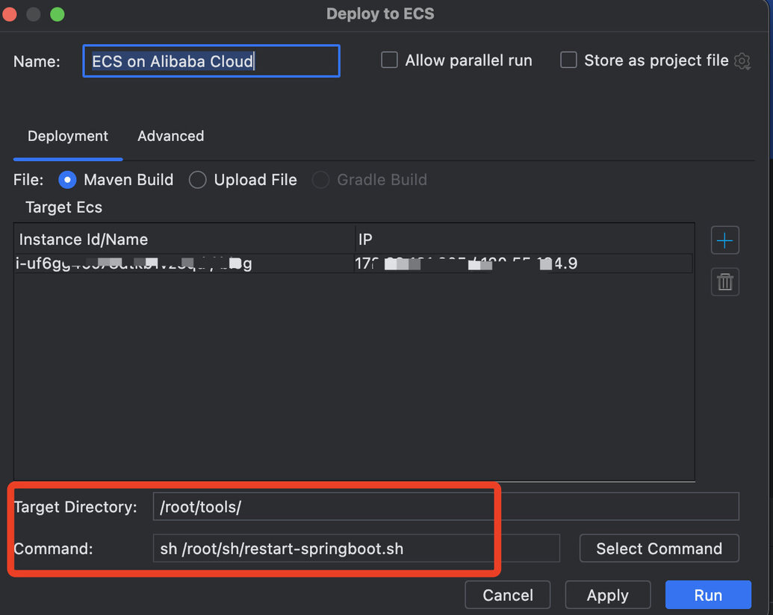Viewport: 773px width, 615px height.
Task: Open gear settings next to Store as project file
Action: point(742,61)
